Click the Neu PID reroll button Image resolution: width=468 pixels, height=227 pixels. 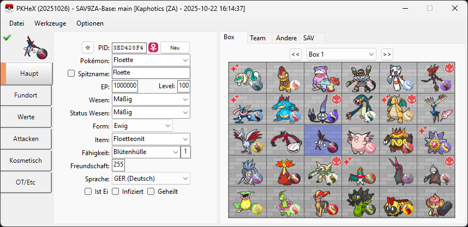[x=175, y=47]
